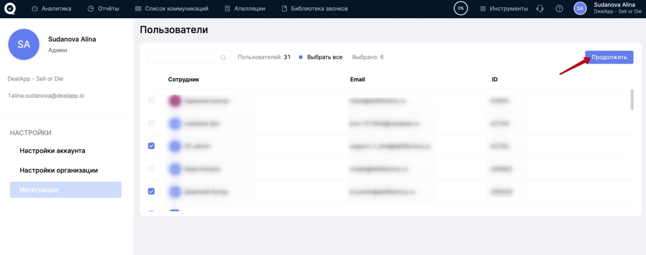Click the small SA avatar in header
This screenshot has height=255, width=646.
click(580, 8)
